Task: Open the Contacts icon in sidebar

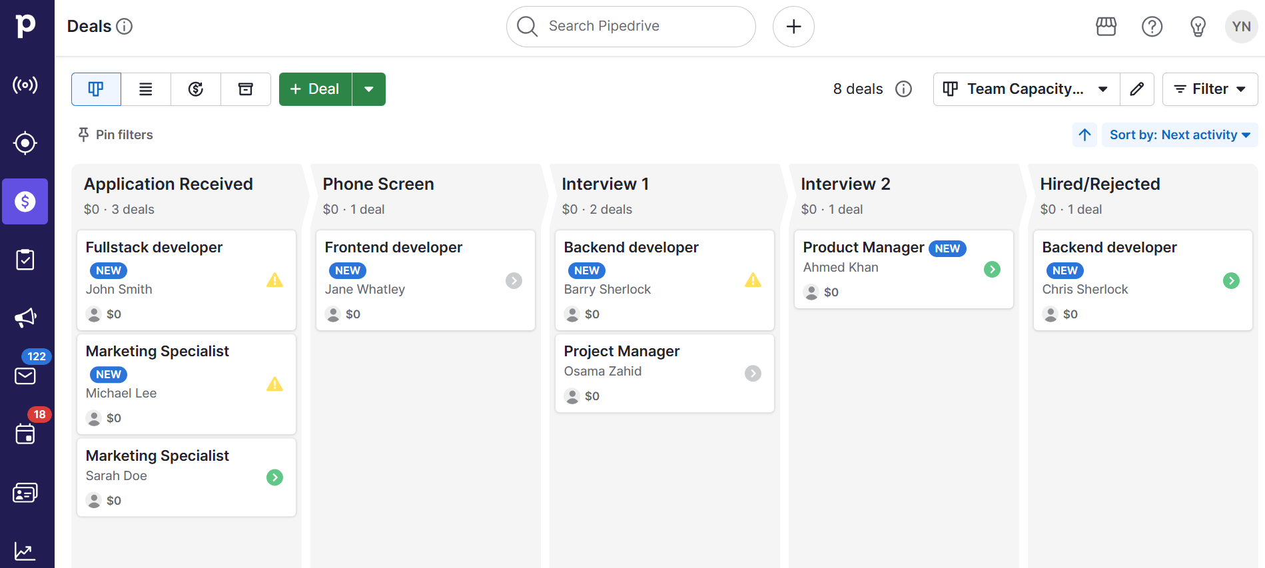Action: click(x=25, y=493)
